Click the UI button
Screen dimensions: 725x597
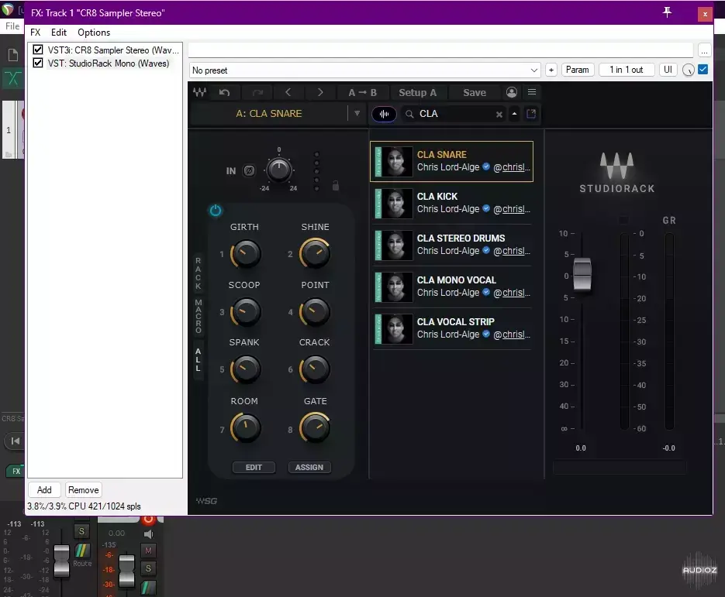tap(668, 70)
